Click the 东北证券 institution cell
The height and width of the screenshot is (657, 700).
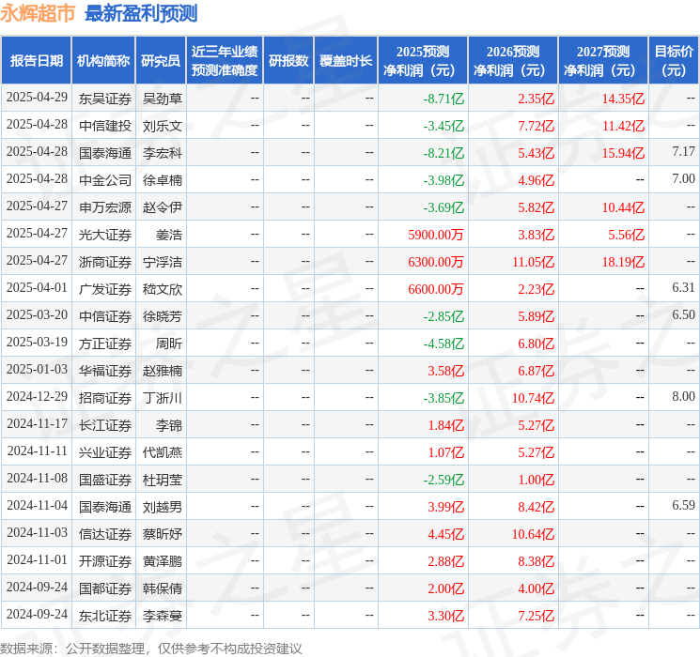(x=105, y=616)
